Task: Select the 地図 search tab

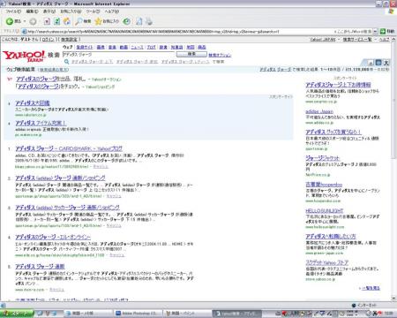Action: (x=191, y=47)
